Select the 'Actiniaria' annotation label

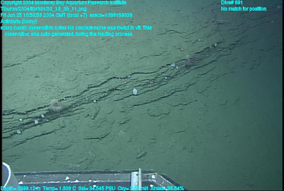(19, 22)
